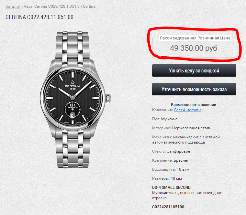The width and height of the screenshot is (246, 215).
Task: Click the C0224281105100 reference code
Action: pyautogui.click(x=168, y=207)
